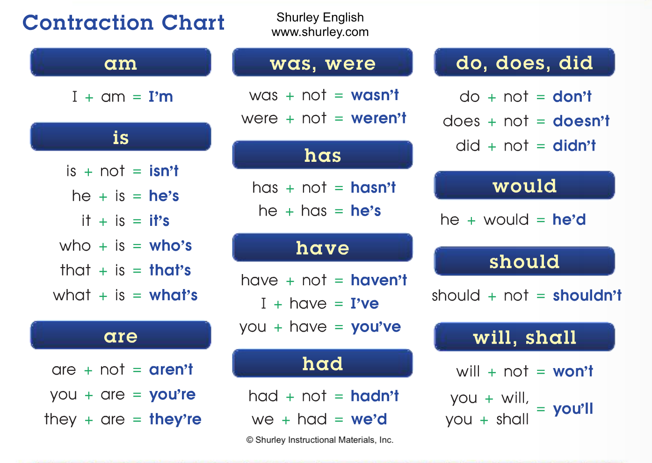Select the contraction "weren't"
The height and width of the screenshot is (463, 652).
[379, 118]
